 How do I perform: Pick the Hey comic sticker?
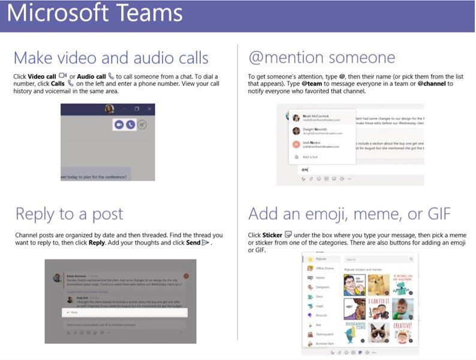coord(354,309)
